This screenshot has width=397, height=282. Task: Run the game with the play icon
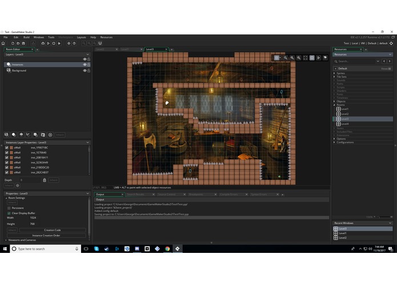49,43
